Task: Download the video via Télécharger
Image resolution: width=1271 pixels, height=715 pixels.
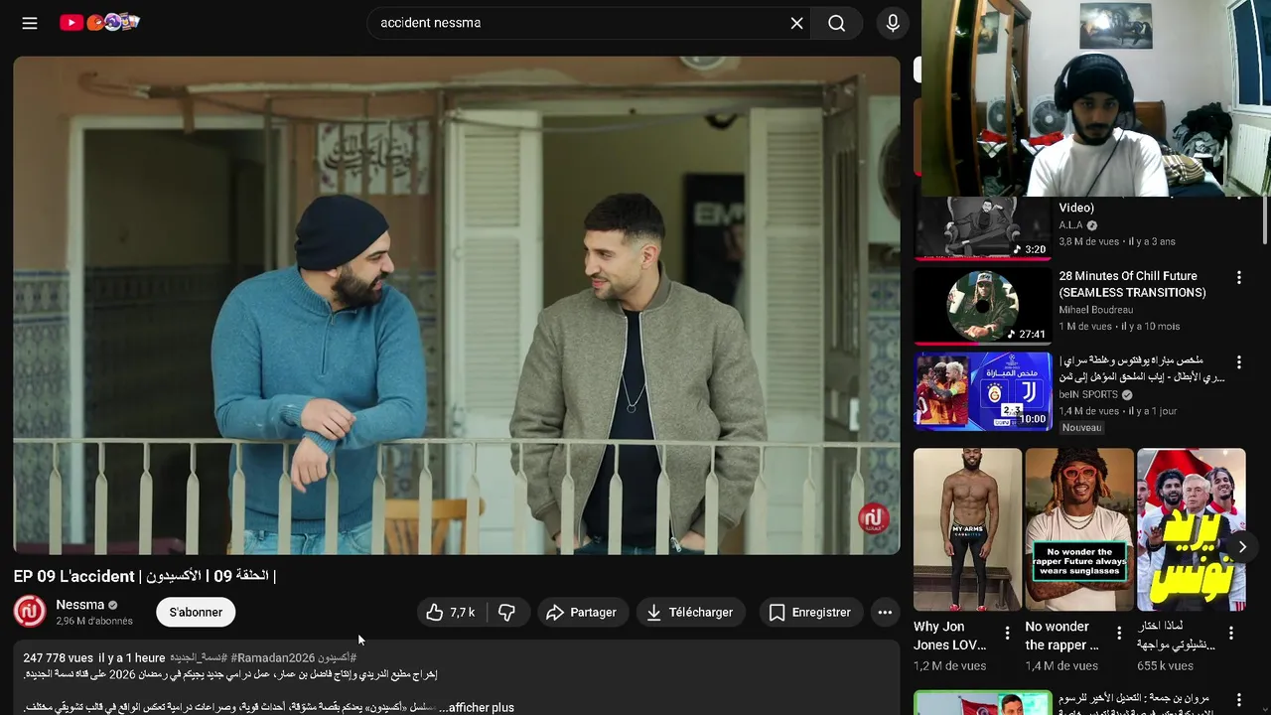Action: tap(690, 613)
